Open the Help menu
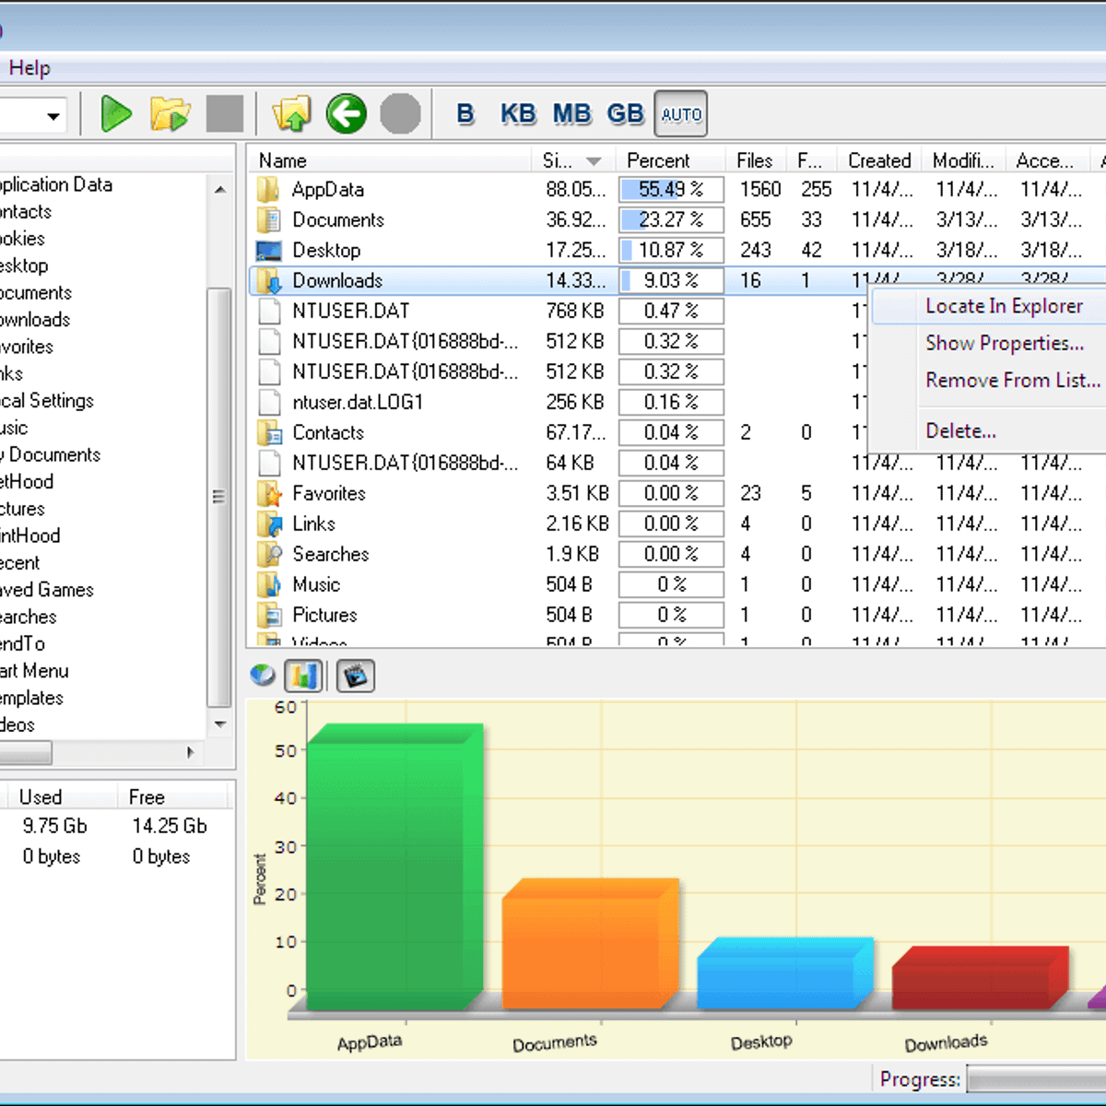Screen dimensions: 1106x1106 click(29, 67)
